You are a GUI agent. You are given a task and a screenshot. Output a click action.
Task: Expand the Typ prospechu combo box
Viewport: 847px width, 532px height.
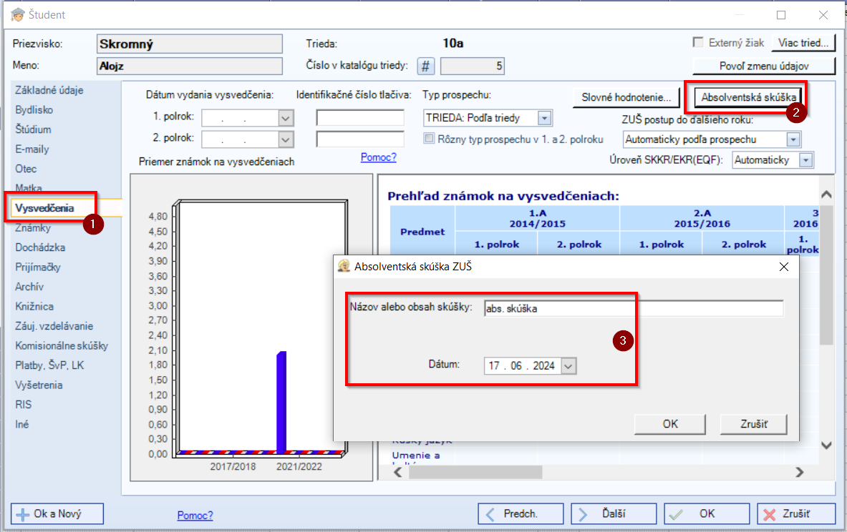coord(544,118)
